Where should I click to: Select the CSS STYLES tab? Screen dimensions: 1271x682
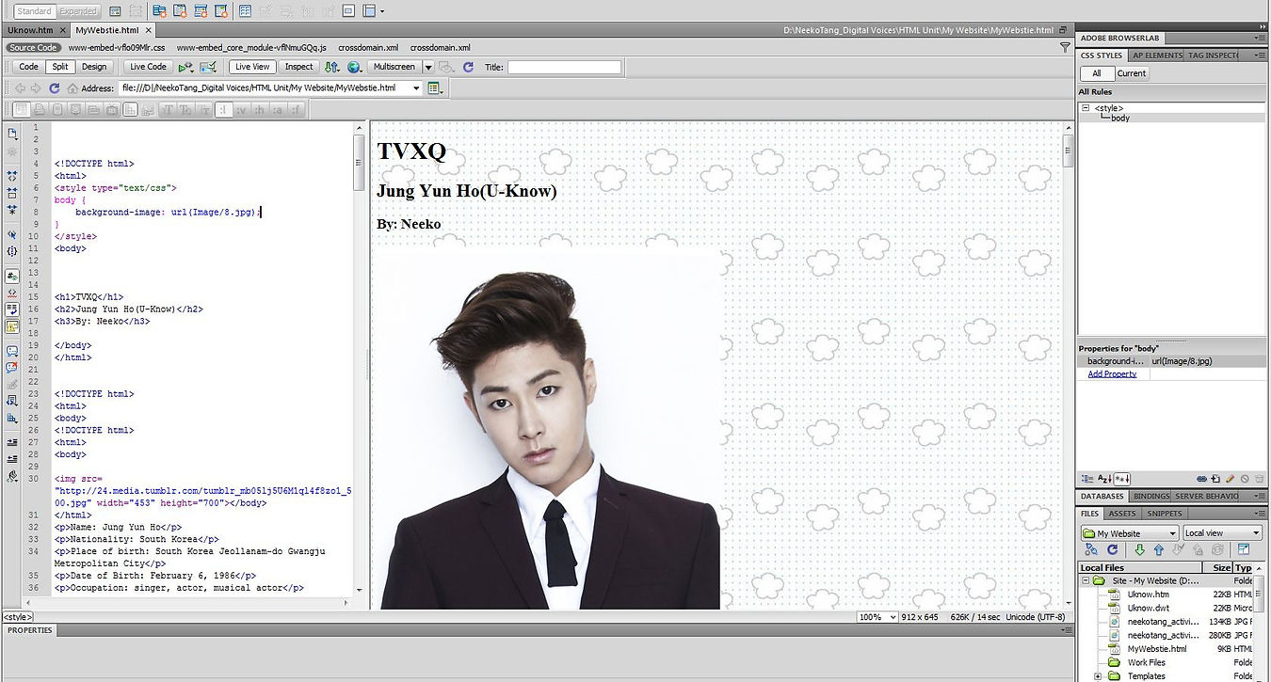point(1102,56)
